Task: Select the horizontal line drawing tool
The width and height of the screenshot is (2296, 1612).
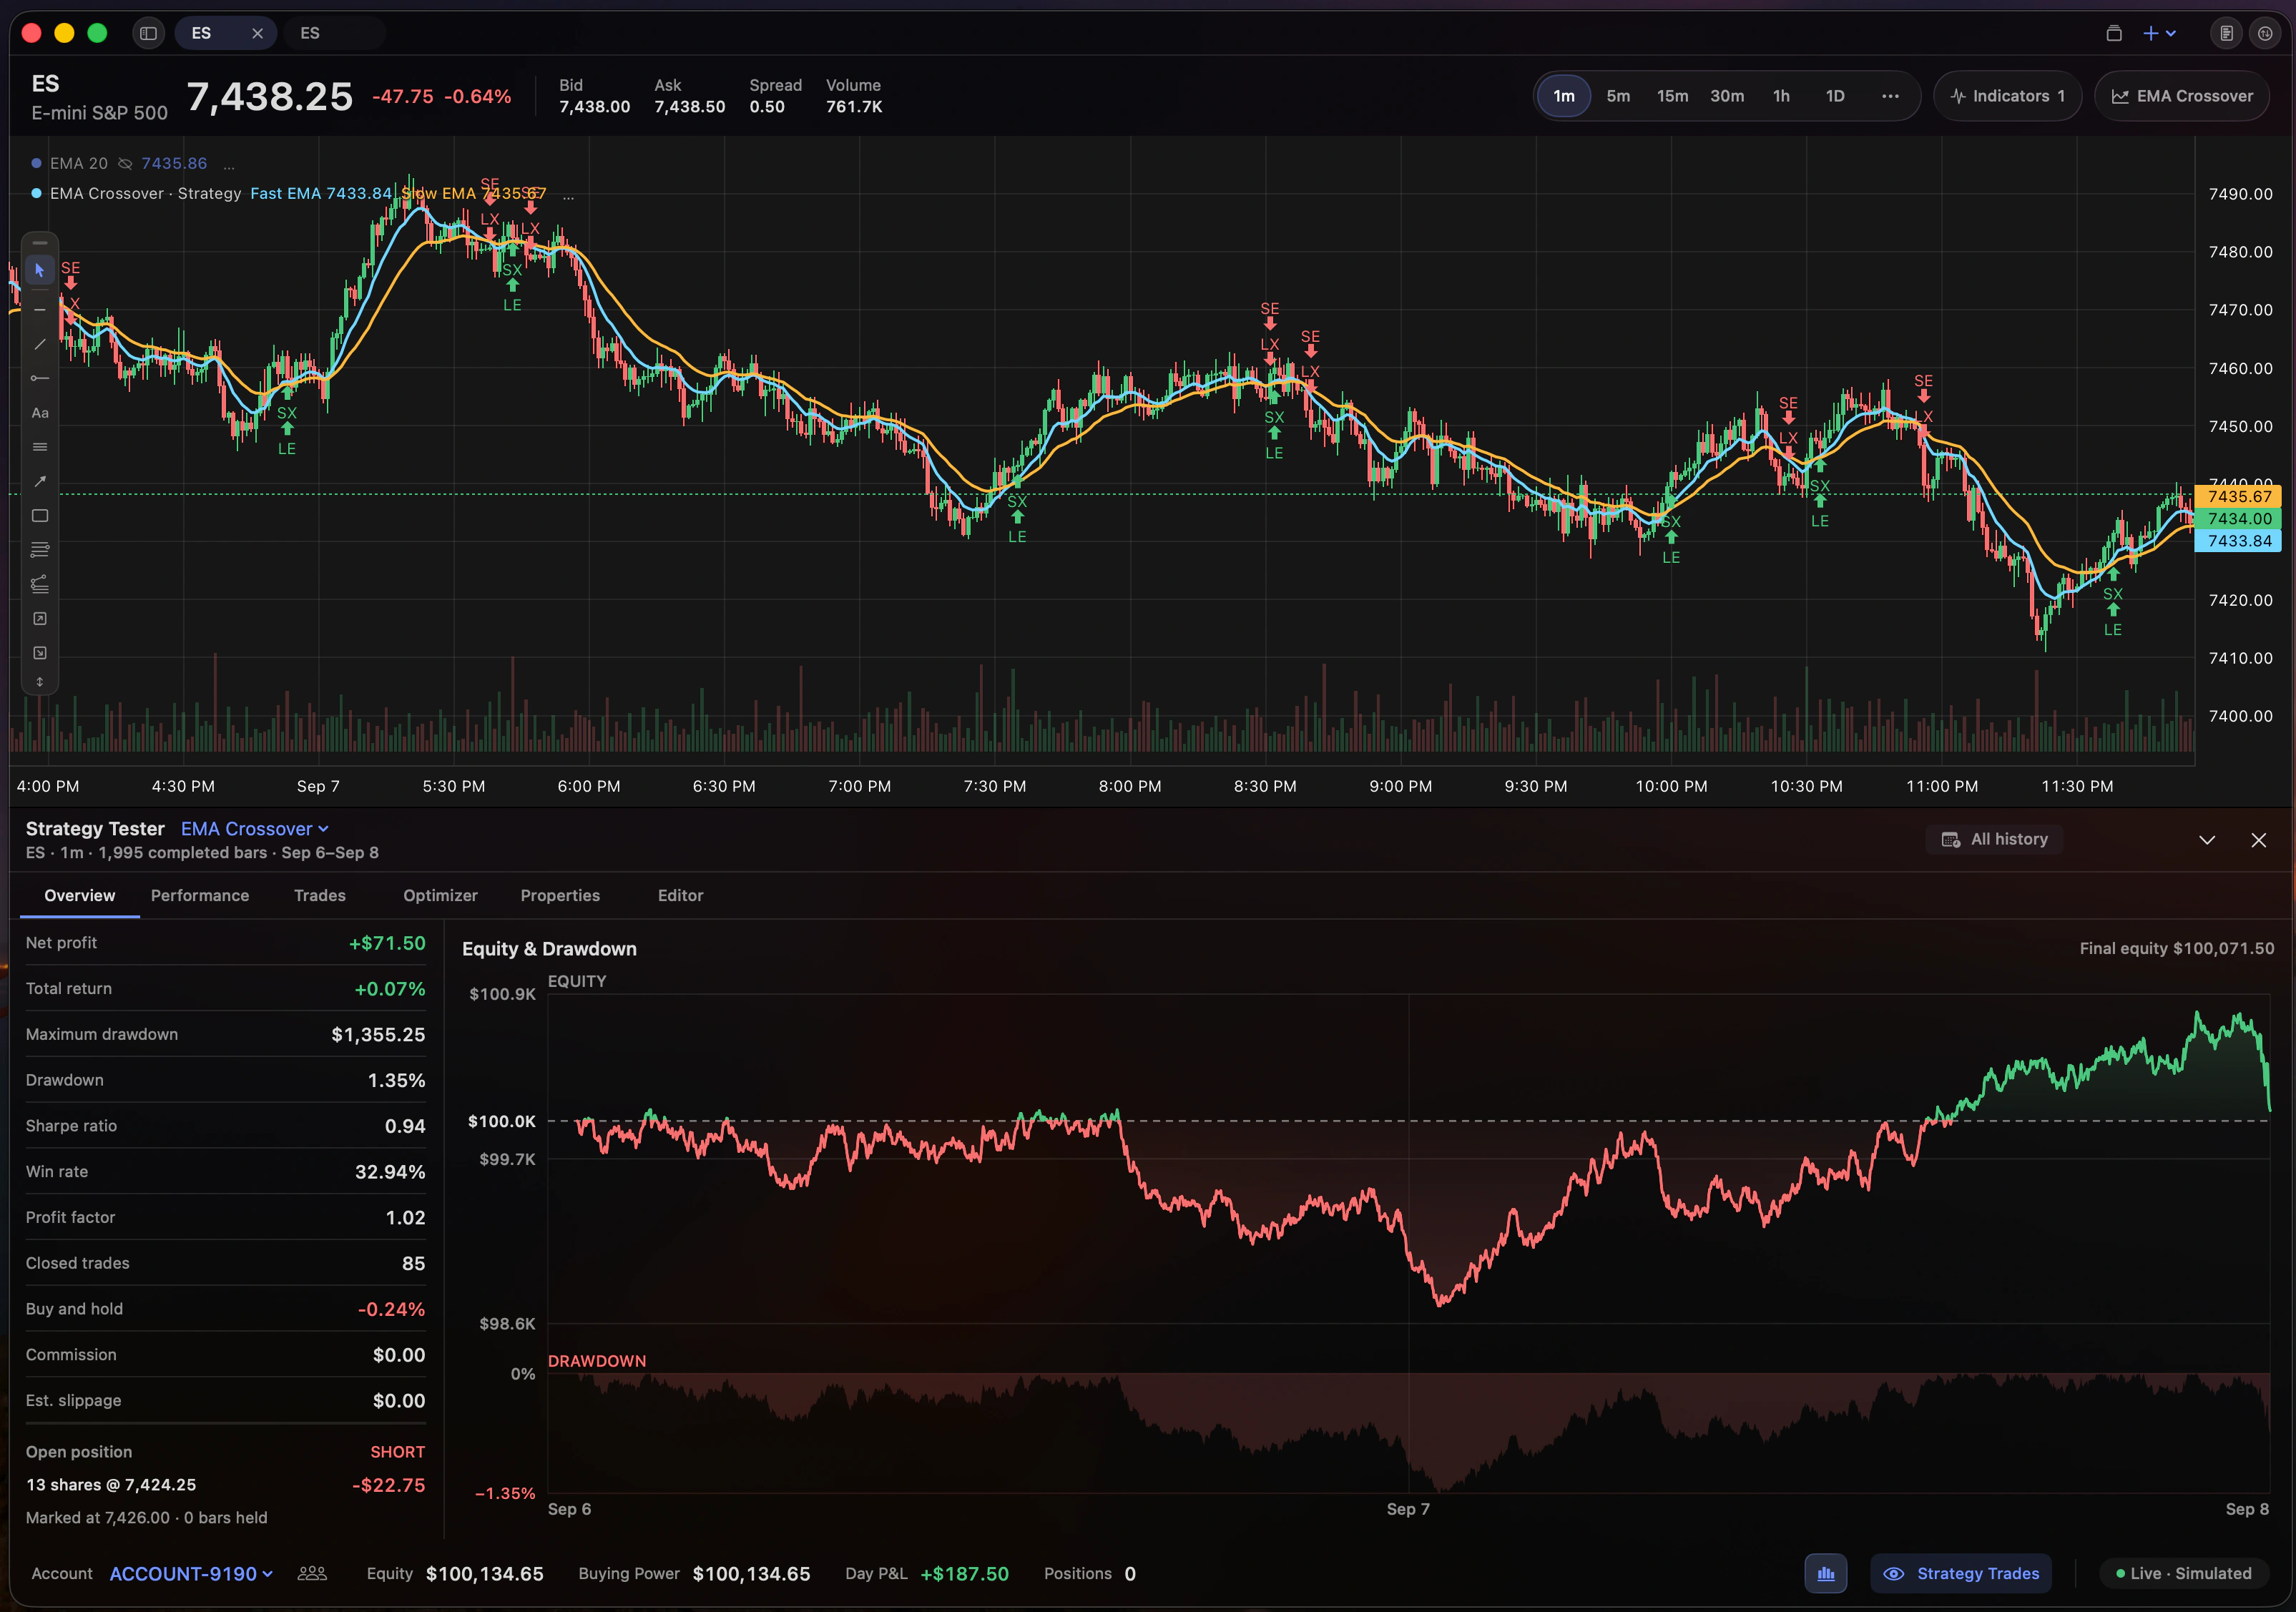Action: coord(40,310)
